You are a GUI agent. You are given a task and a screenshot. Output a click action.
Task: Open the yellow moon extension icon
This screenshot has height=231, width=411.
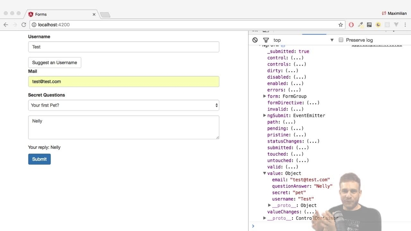(378, 25)
